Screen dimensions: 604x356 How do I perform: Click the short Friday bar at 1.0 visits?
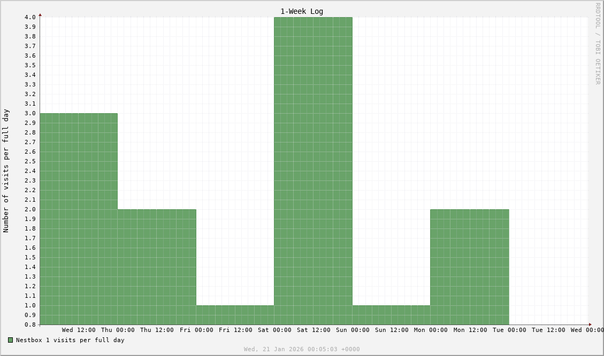point(235,315)
